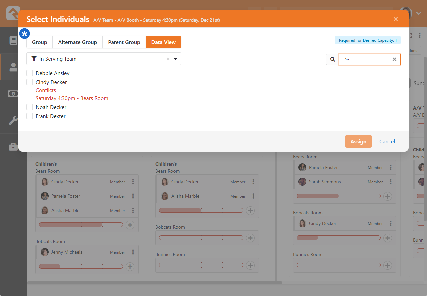
Task: Open the kebab menu for Jenny Michaels
Action: (133, 252)
